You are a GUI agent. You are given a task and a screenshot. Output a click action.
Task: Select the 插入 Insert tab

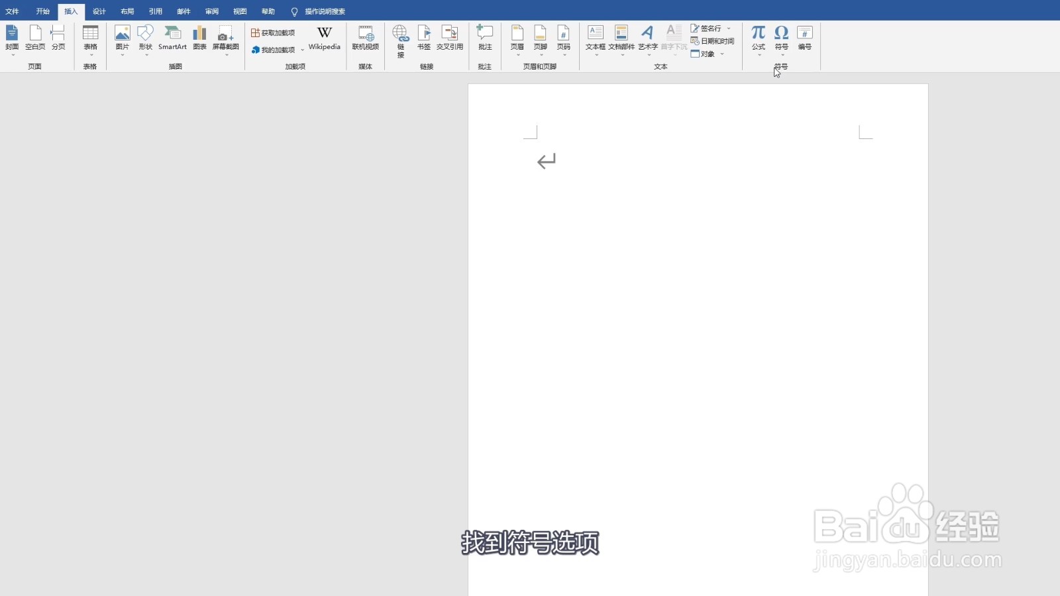[x=71, y=11]
